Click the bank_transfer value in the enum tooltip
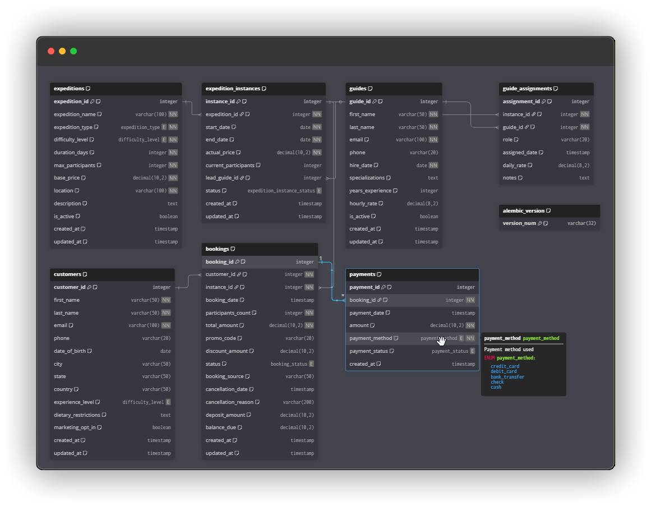The image size is (651, 506). pyautogui.click(x=507, y=377)
